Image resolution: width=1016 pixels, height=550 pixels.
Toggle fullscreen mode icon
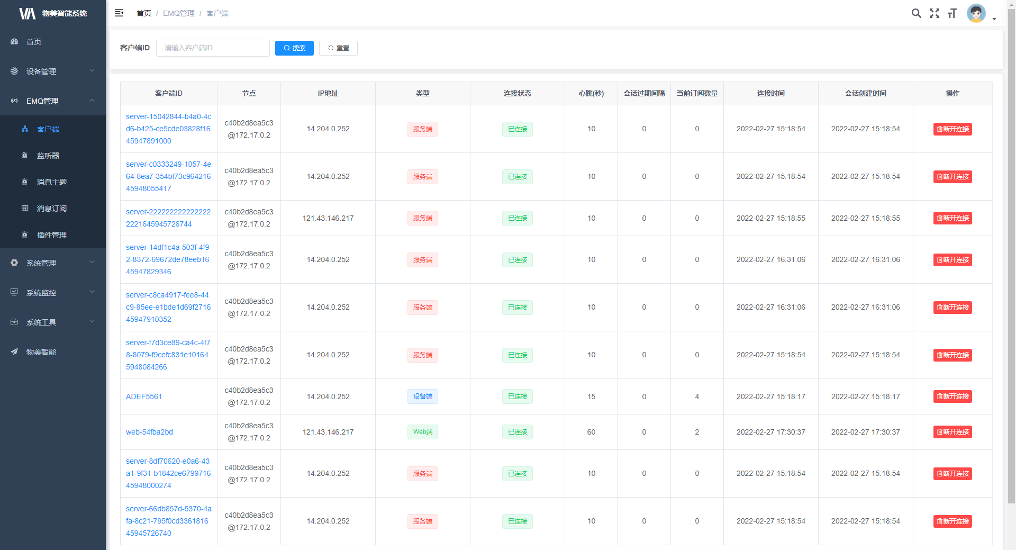point(934,13)
